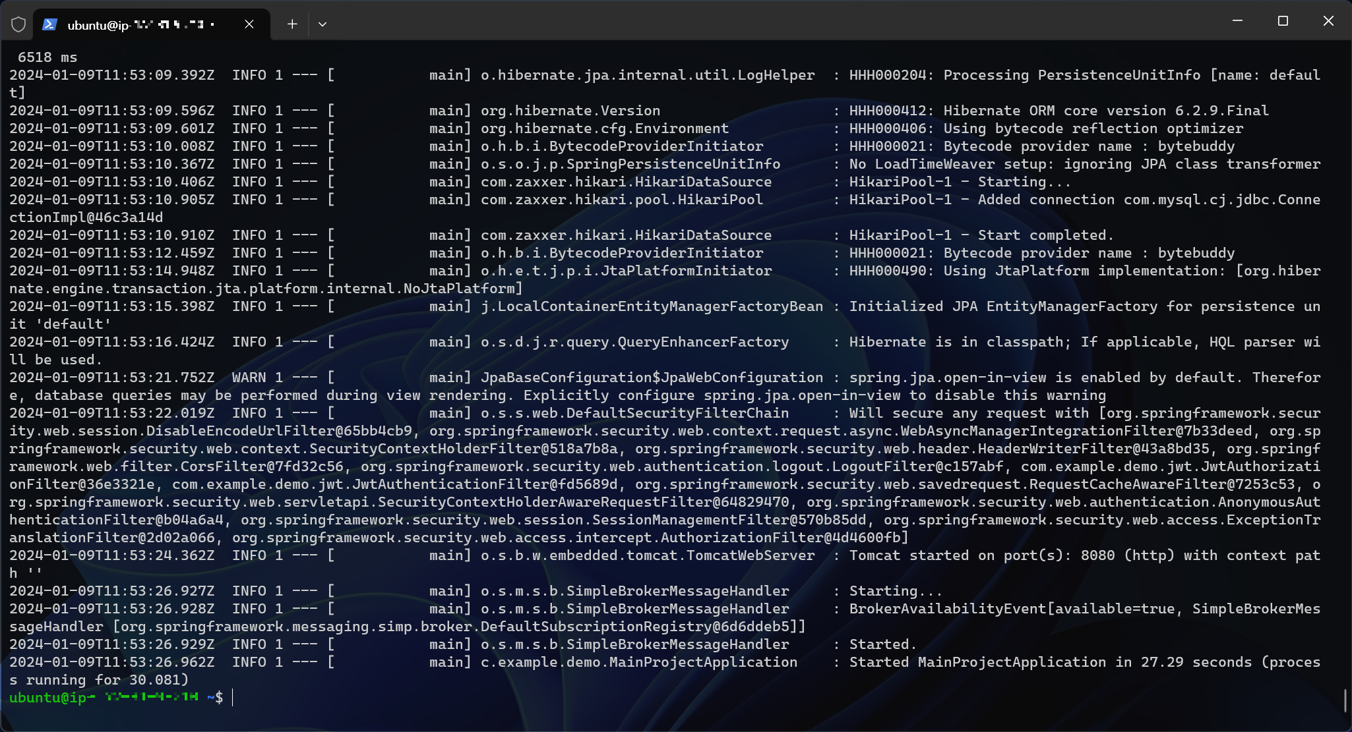The width and height of the screenshot is (1352, 732).
Task: Click the PowerShell icon on the tab
Action: tap(49, 24)
